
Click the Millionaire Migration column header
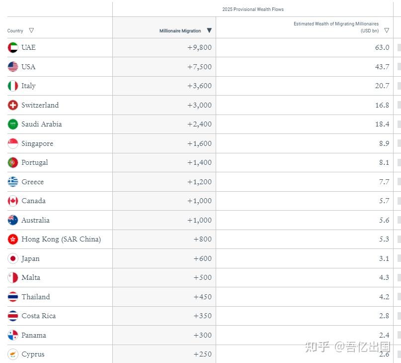pos(180,31)
